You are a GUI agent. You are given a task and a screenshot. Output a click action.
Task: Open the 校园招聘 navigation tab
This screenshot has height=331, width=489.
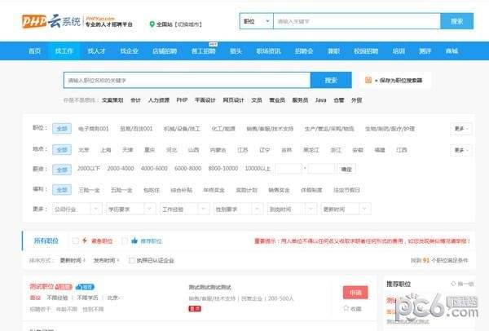click(366, 51)
